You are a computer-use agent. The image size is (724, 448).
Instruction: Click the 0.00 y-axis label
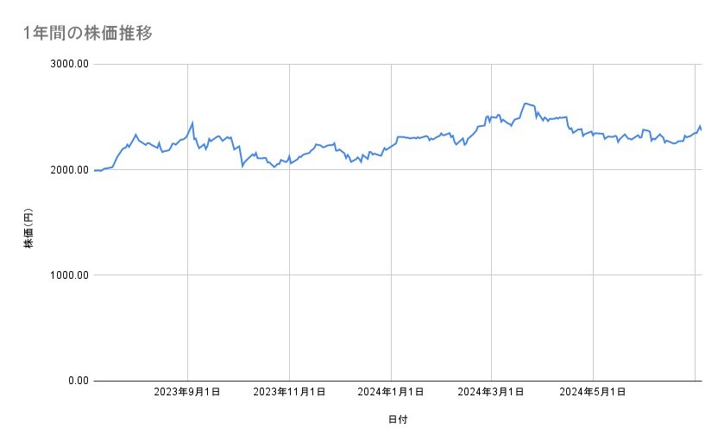coord(76,381)
